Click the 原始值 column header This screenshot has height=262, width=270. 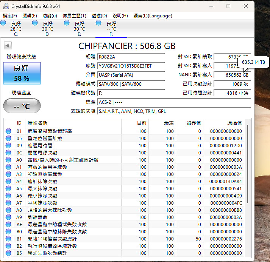tap(223, 123)
